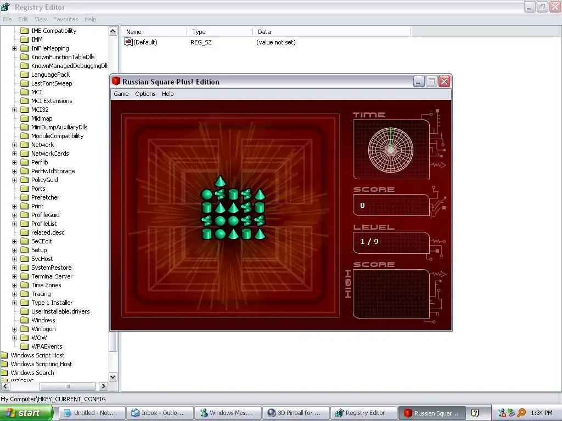This screenshot has height=421, width=562.
Task: Click the help question mark taskbar icon
Action: point(475,413)
